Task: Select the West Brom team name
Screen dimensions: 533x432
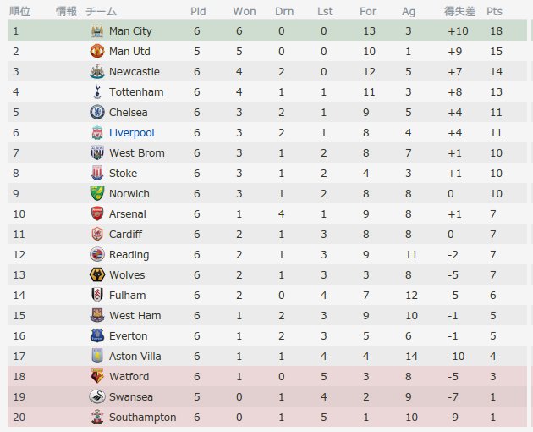Action: click(x=137, y=152)
